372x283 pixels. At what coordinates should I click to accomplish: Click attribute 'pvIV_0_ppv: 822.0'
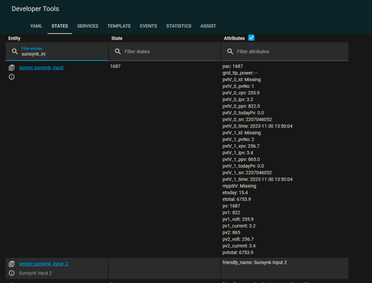241,106
